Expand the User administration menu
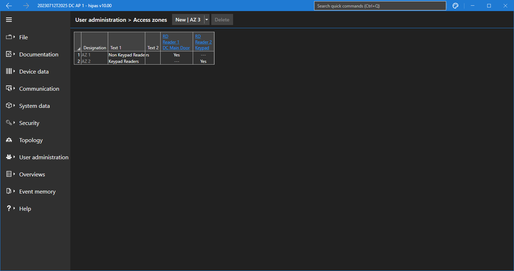 click(44, 157)
